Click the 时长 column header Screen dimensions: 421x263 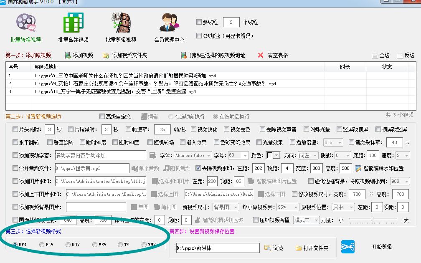coord(345,67)
